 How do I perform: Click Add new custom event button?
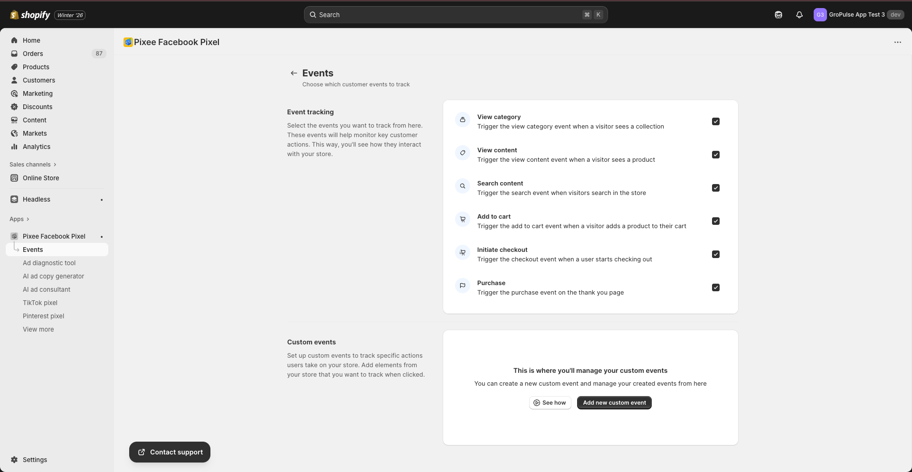click(x=614, y=403)
